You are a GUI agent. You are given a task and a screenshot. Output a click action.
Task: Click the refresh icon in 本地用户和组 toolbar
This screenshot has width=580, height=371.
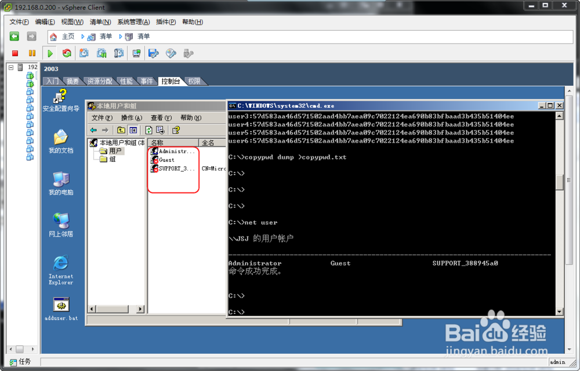(x=148, y=130)
